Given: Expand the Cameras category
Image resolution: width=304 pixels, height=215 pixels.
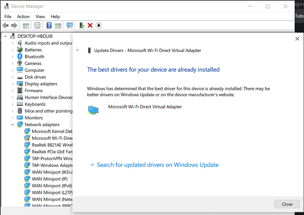Looking at the screenshot, I should click(13, 63).
